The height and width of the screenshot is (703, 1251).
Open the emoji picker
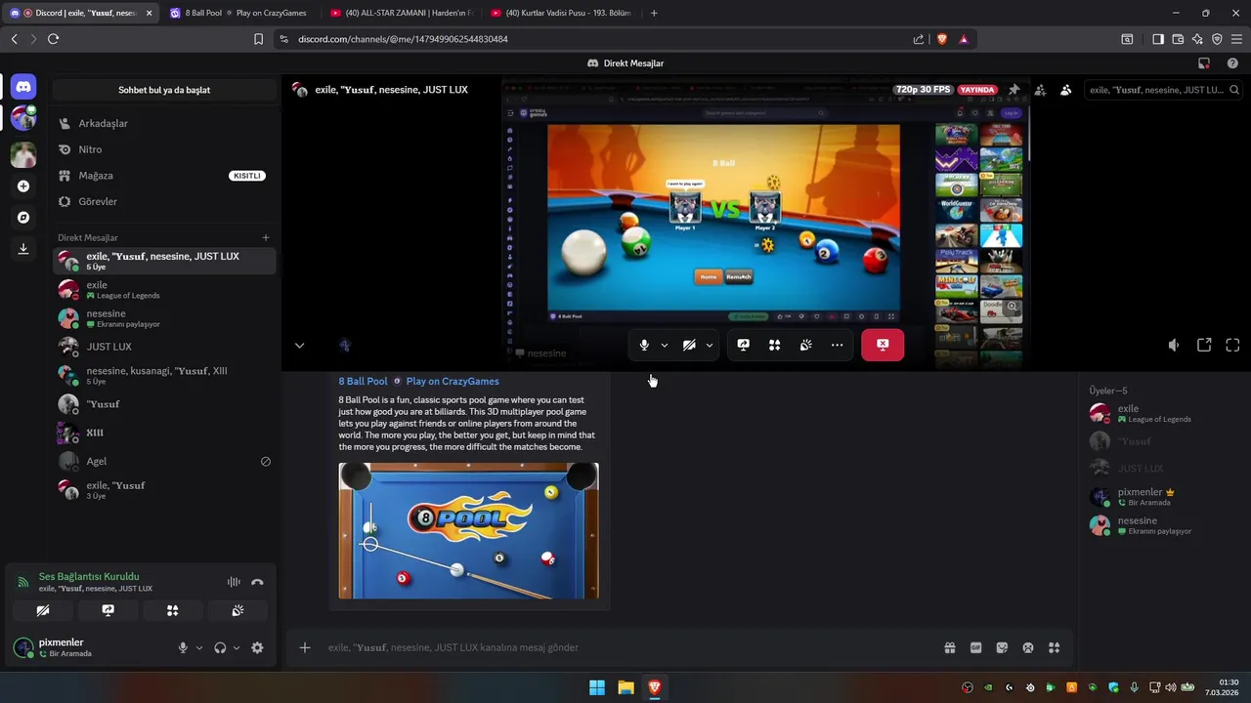point(1028,647)
